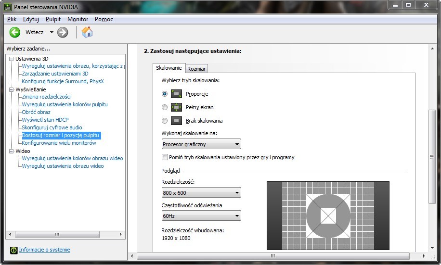Switch to the Skalowanie tab
The height and width of the screenshot is (265, 441).
point(169,68)
